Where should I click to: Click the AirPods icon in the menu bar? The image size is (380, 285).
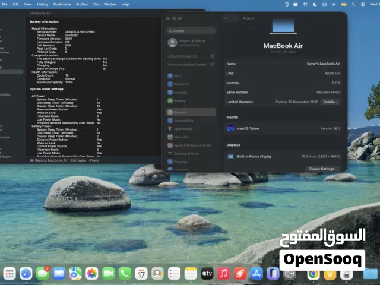[305, 4]
